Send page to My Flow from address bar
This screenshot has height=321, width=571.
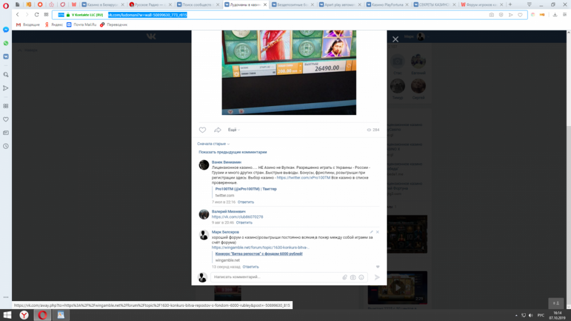click(510, 15)
